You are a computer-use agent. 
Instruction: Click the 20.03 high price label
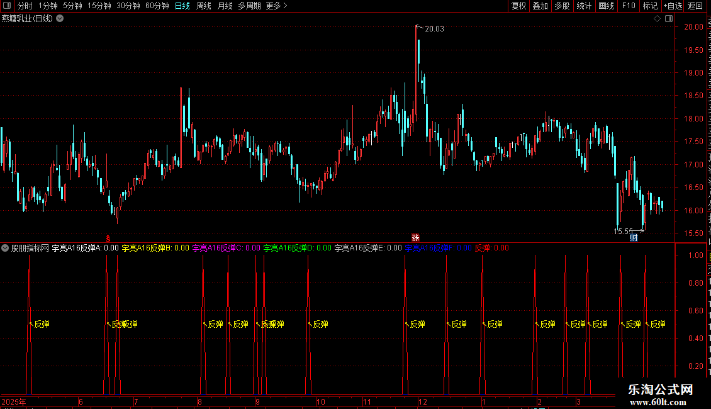pyautogui.click(x=434, y=28)
